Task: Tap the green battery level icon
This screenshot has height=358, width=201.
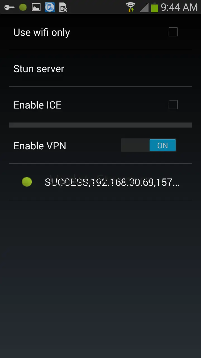Action: click(155, 7)
